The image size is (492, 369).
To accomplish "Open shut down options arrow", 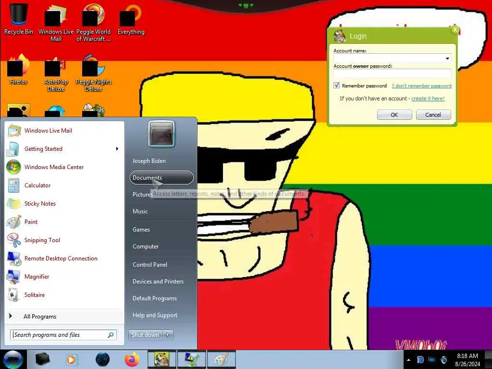I will (x=168, y=335).
